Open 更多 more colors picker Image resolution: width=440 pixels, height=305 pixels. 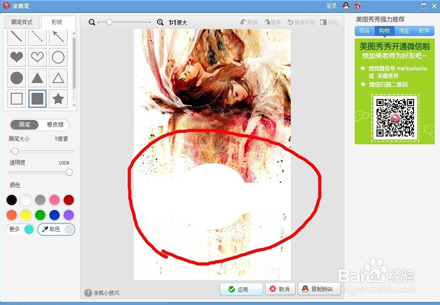20,229
